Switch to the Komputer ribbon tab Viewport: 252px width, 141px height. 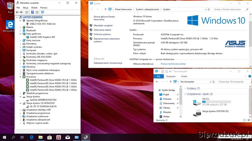click(x=171, y=76)
